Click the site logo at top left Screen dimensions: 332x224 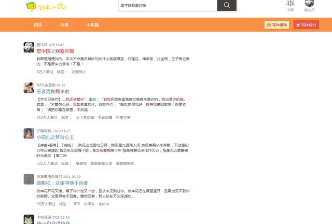click(45, 6)
